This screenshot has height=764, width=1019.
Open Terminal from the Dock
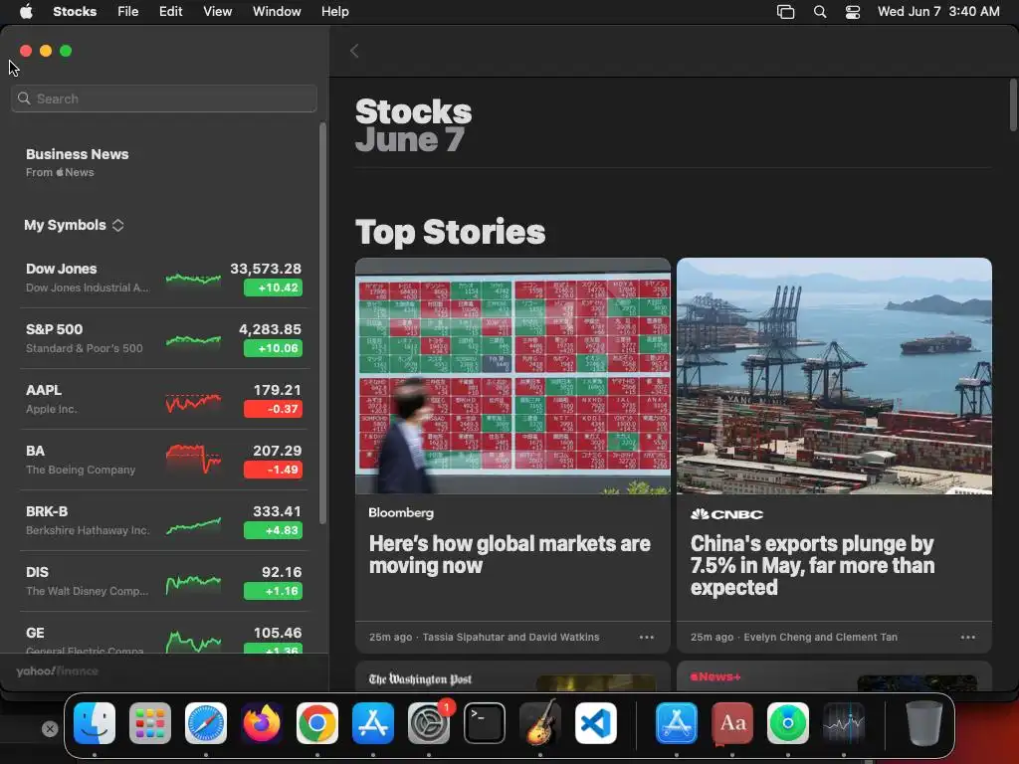tap(485, 723)
